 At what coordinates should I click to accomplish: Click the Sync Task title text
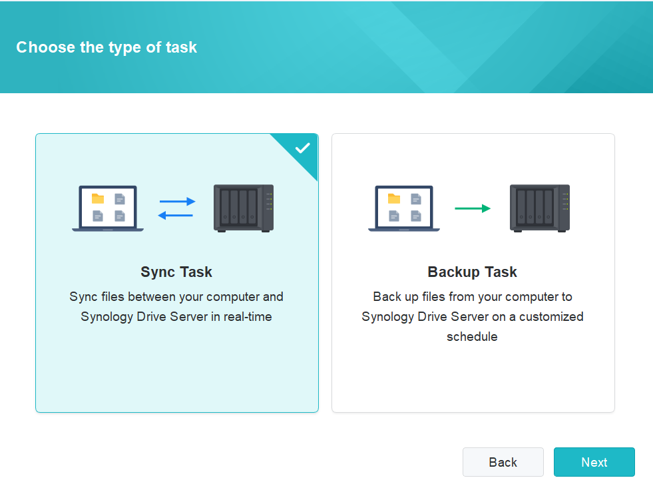coord(176,272)
